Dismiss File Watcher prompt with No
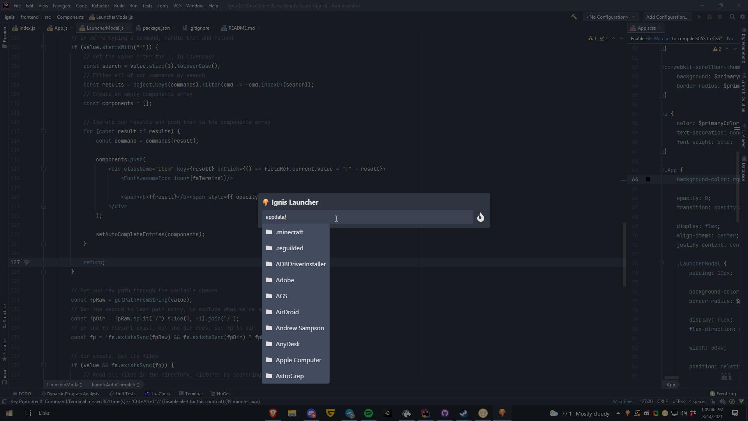This screenshot has height=421, width=748. [730, 39]
